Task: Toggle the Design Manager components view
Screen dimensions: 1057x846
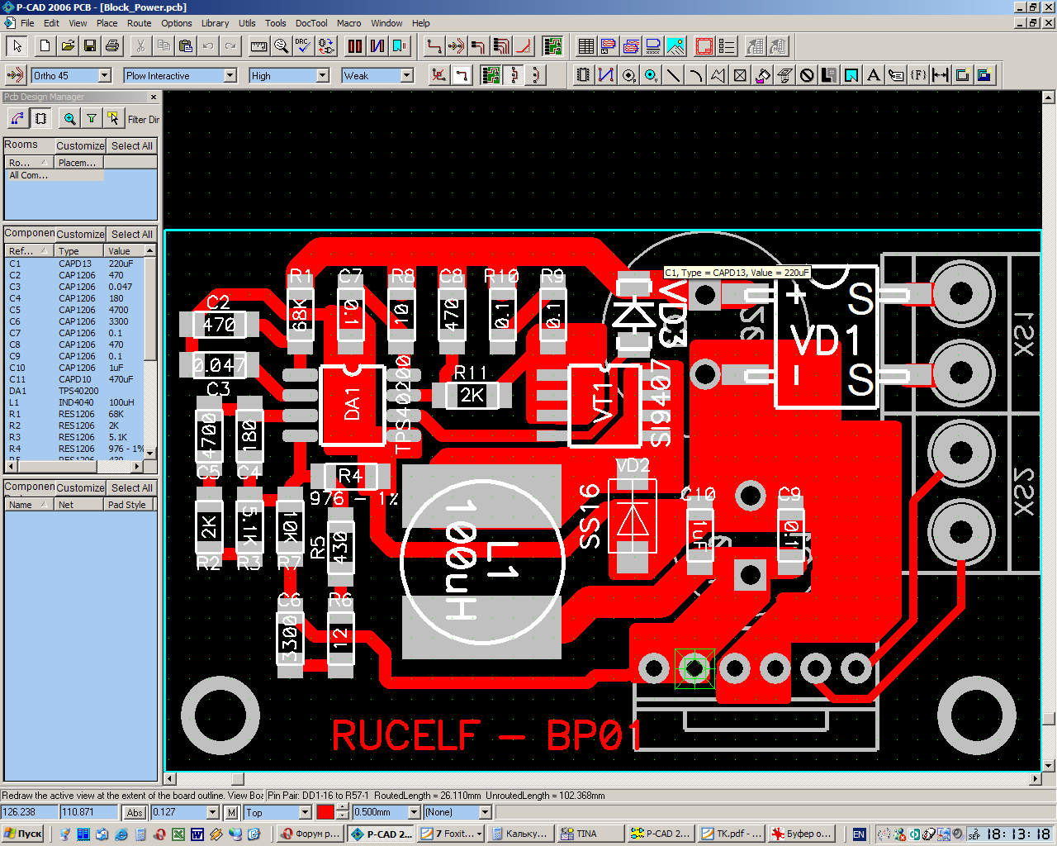Action: point(40,119)
